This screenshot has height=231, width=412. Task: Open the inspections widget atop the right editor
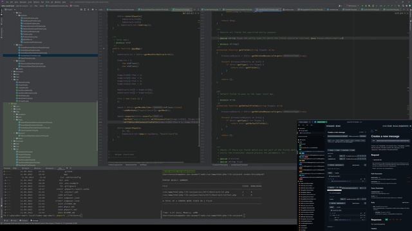402,13
